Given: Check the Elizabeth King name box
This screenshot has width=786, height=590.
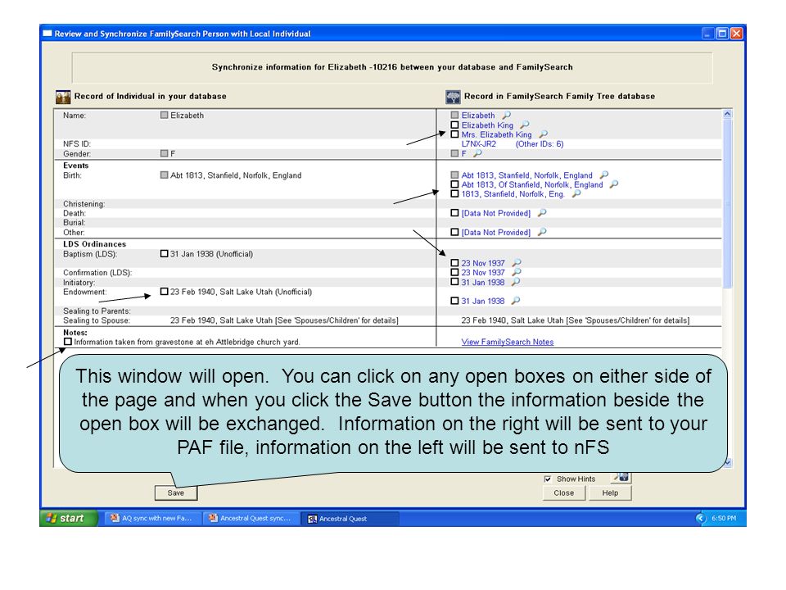Looking at the screenshot, I should (454, 125).
